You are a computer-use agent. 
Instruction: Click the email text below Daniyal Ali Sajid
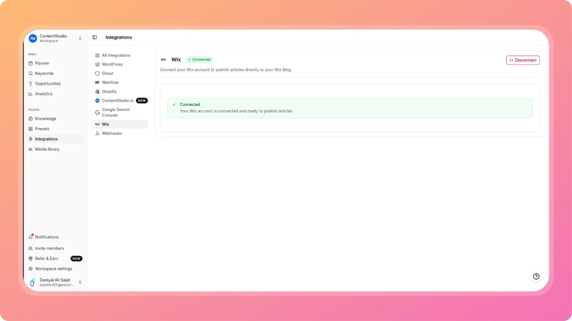click(x=56, y=285)
